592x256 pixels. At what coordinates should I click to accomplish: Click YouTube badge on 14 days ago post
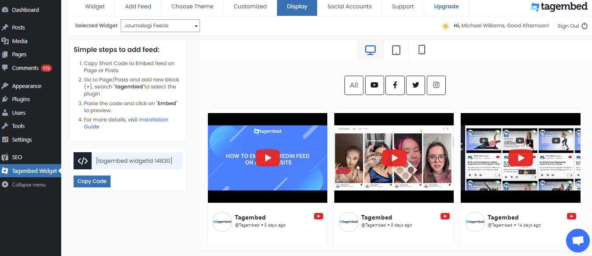[571, 216]
